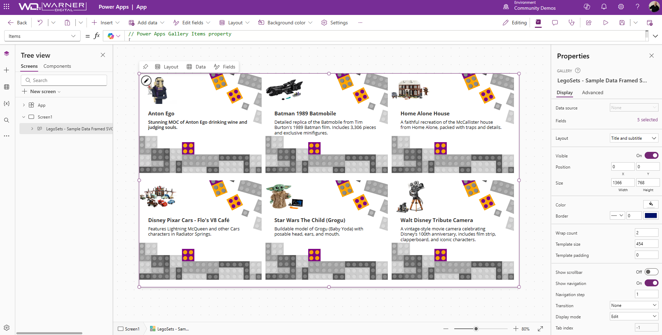Screen dimensions: 662x335
Task: Open the Color fill picker
Action: (651, 204)
